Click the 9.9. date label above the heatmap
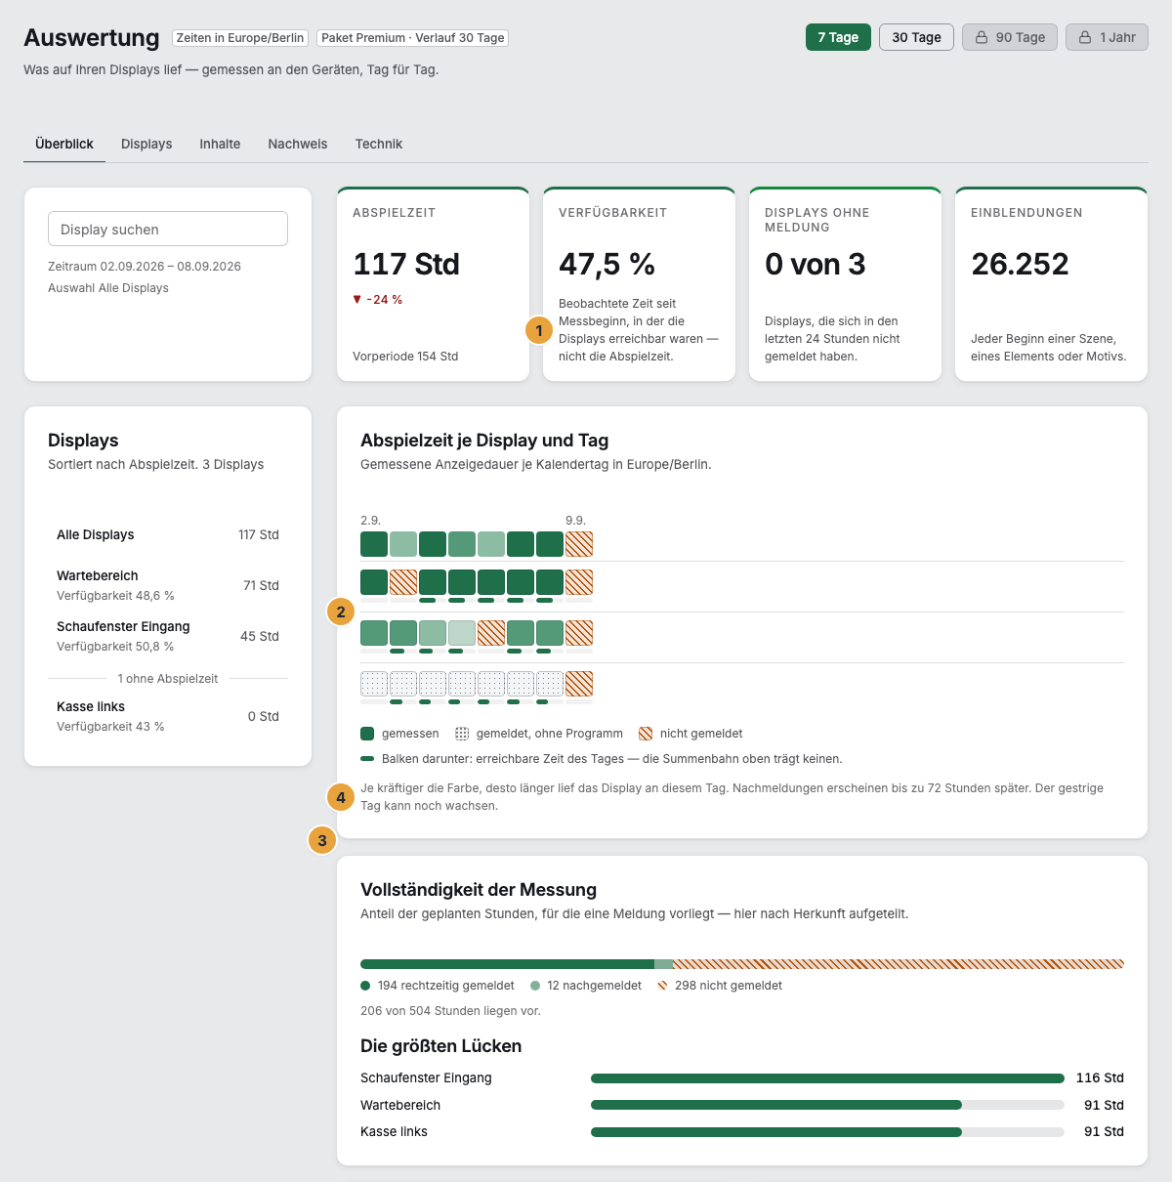1172x1182 pixels. coord(575,521)
